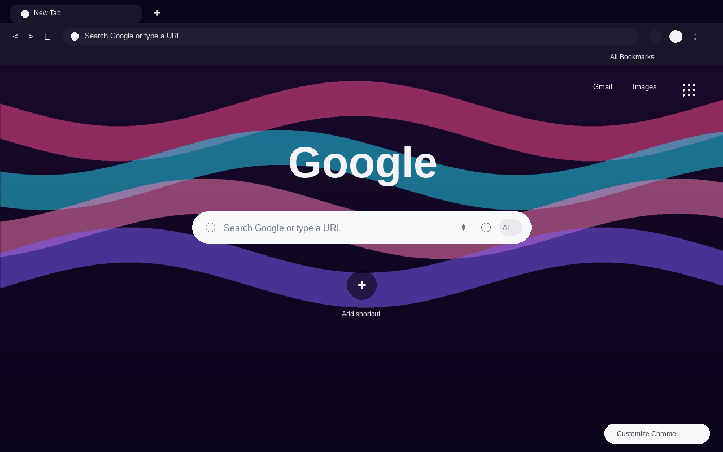Select the New Tab tab
The height and width of the screenshot is (452, 723).
click(x=76, y=13)
